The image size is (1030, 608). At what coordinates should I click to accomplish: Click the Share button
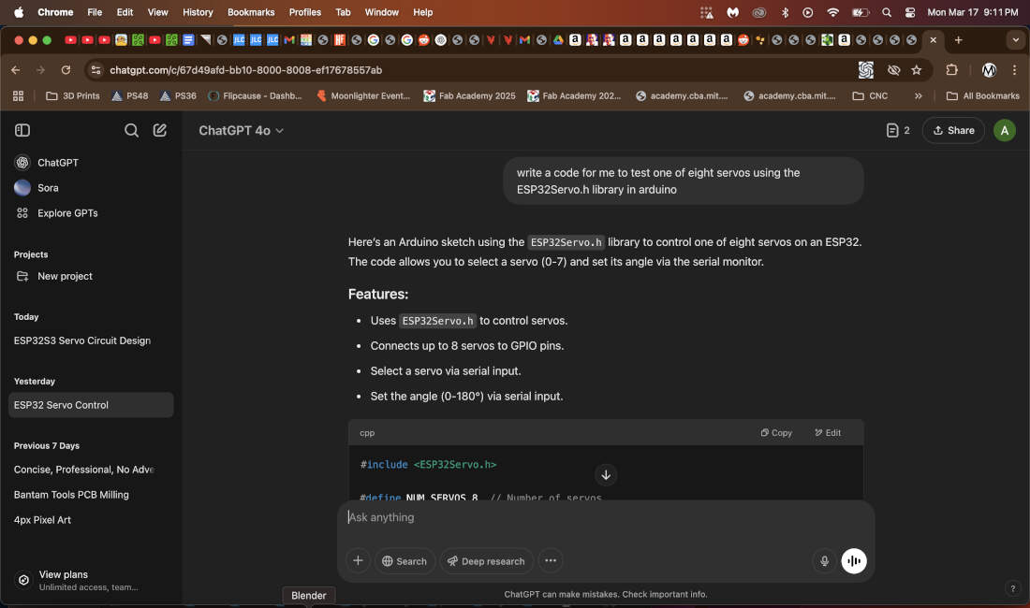pos(953,131)
